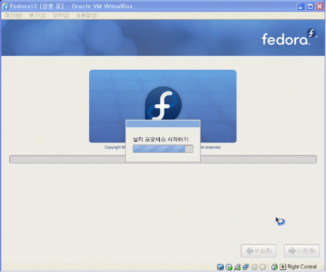Open the 장치(D) menu
326x272 pixels.
[61, 15]
